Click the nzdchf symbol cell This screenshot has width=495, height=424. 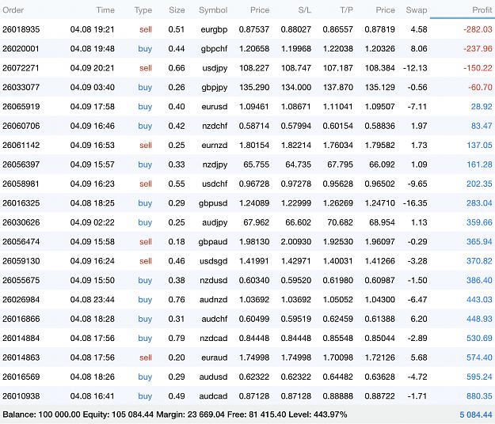tap(215, 126)
